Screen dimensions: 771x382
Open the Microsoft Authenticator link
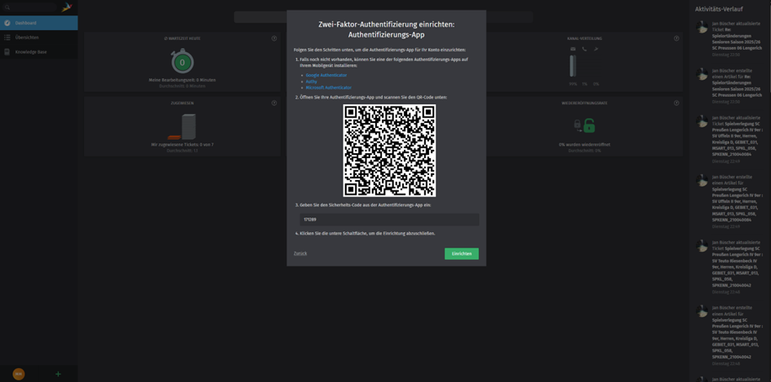[x=328, y=87]
